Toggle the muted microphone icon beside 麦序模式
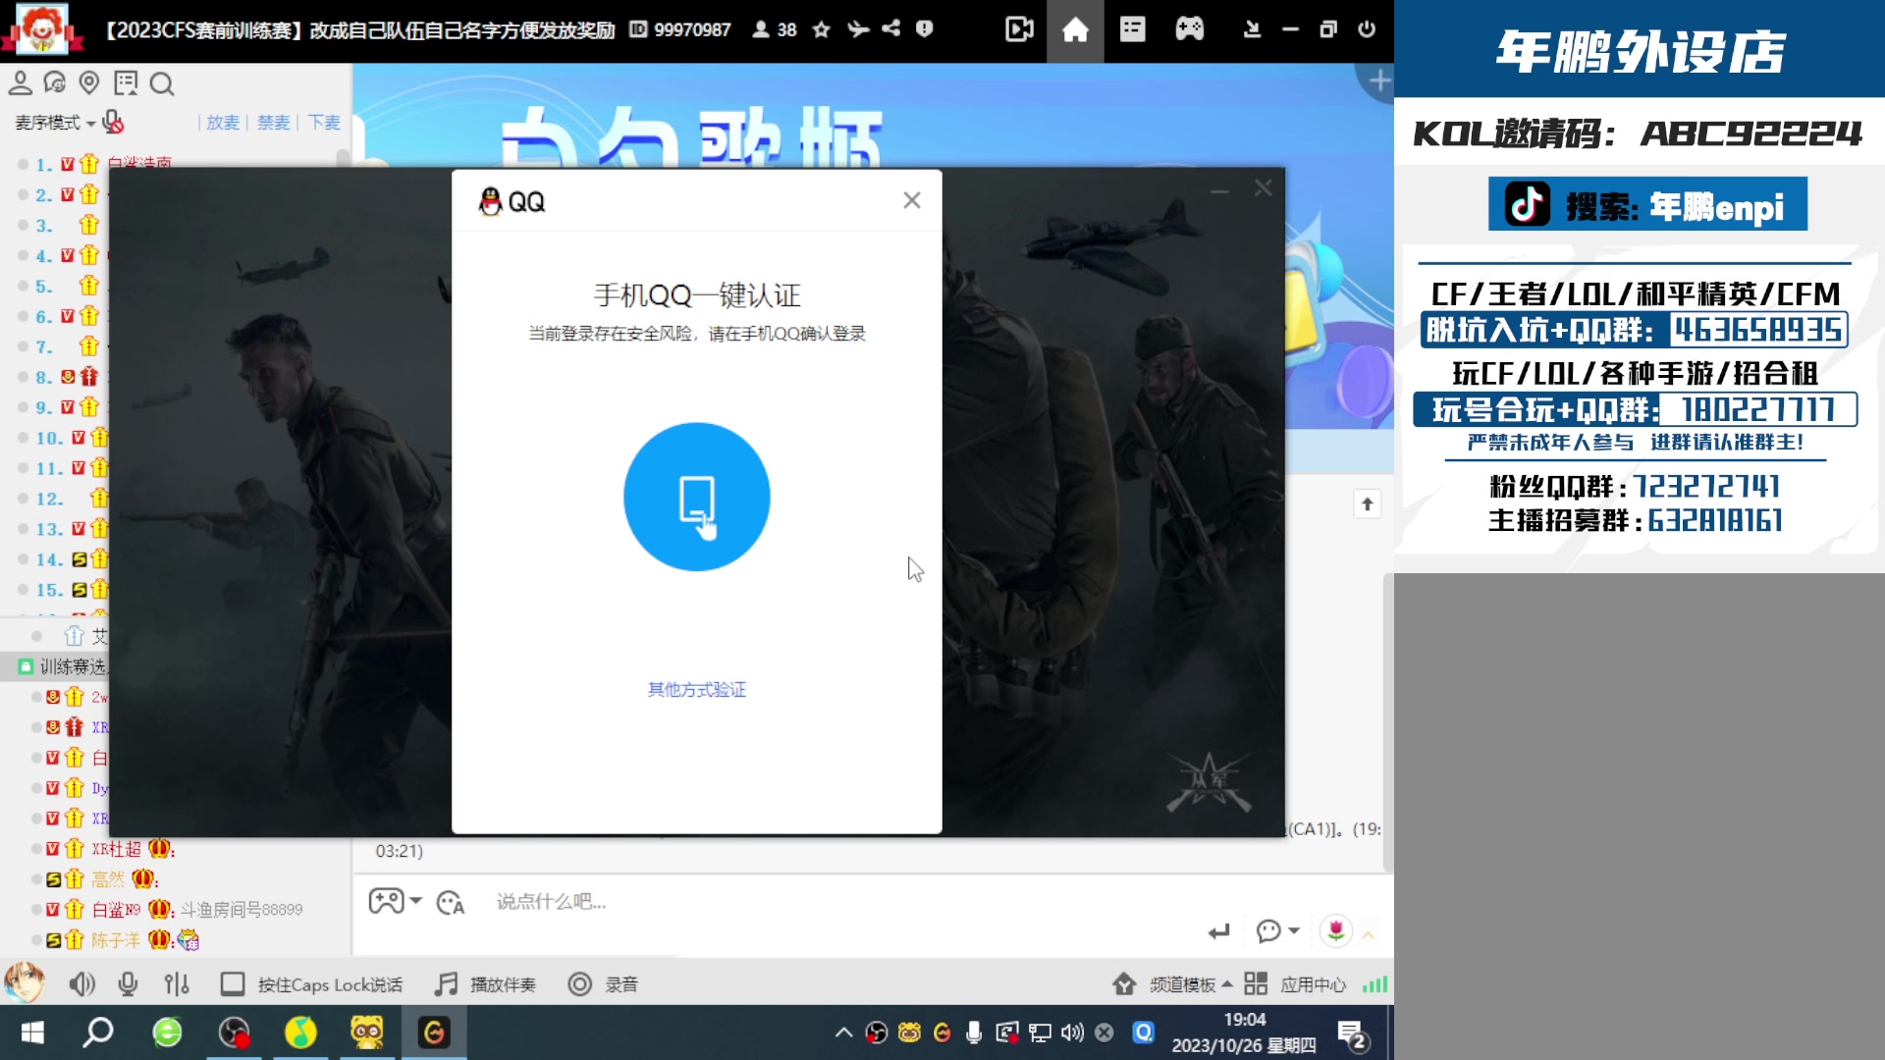Image resolution: width=1885 pixels, height=1060 pixels. tap(113, 122)
